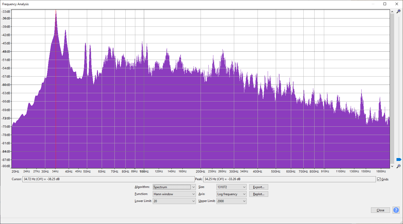Screen dimensions: 403x224
Task: Click the Replot... button
Action: 259,194
